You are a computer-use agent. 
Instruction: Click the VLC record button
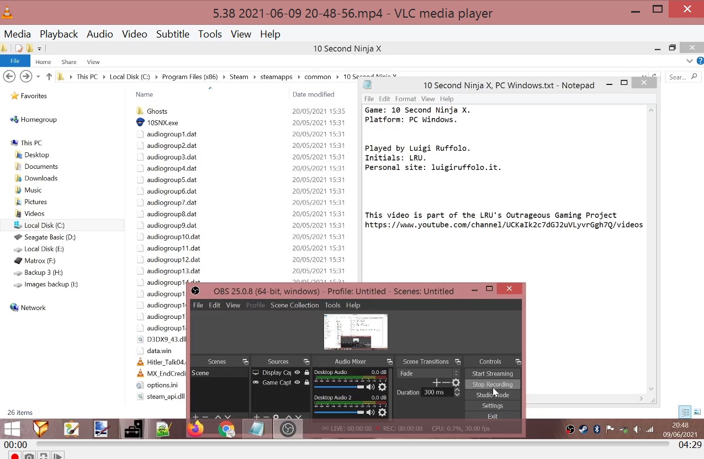coord(15,456)
